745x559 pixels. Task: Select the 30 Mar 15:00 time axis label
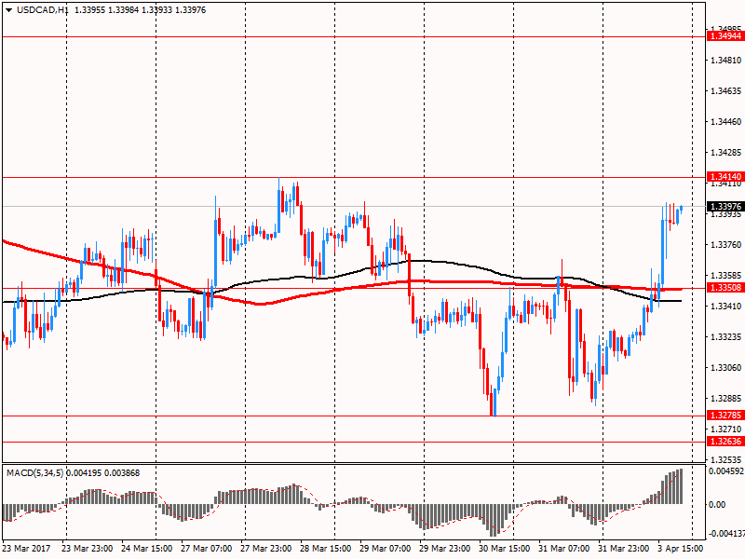tap(504, 548)
